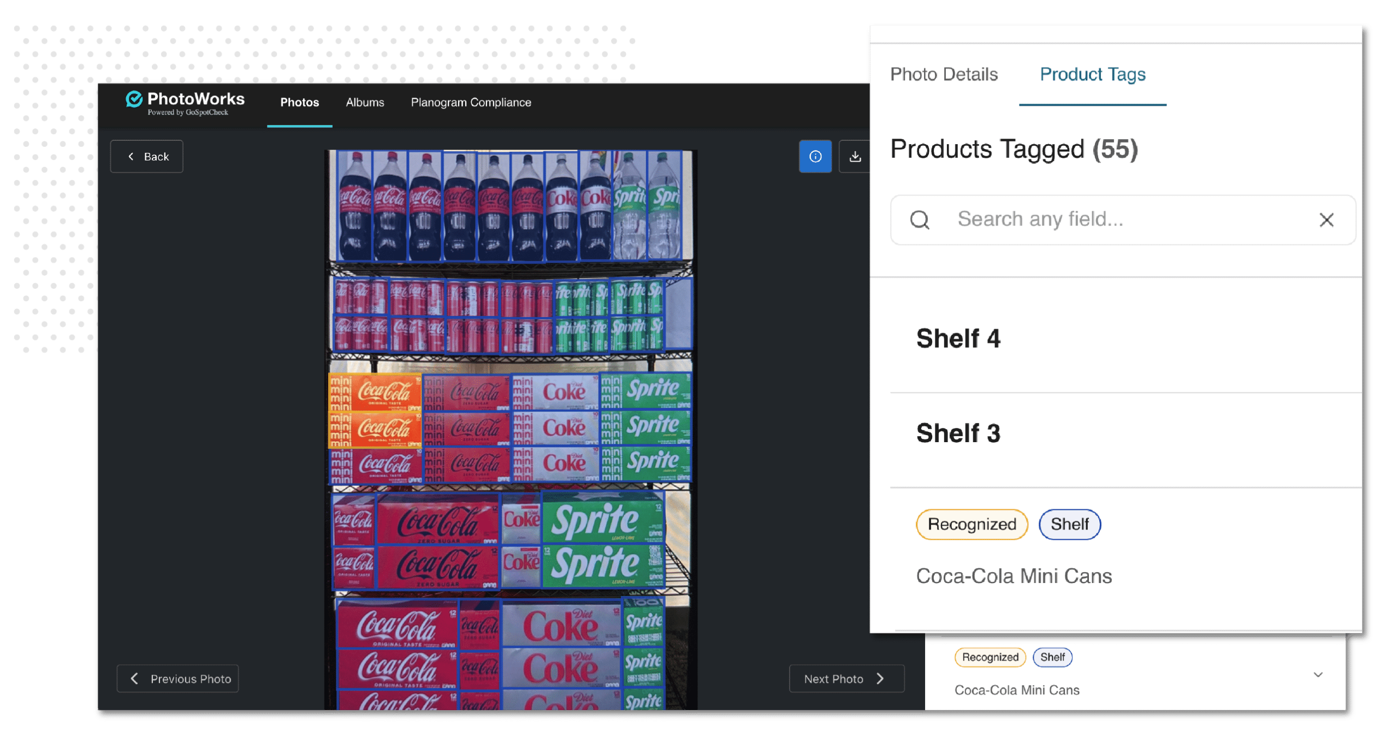Switch to the Photos tab
This screenshot has width=1398, height=738.
click(x=299, y=103)
